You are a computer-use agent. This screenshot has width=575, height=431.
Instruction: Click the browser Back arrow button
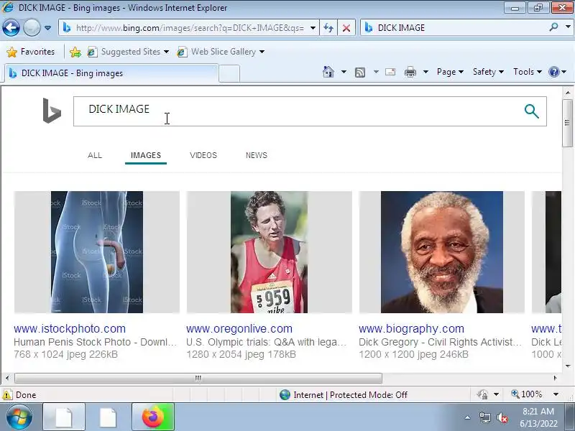(x=11, y=27)
